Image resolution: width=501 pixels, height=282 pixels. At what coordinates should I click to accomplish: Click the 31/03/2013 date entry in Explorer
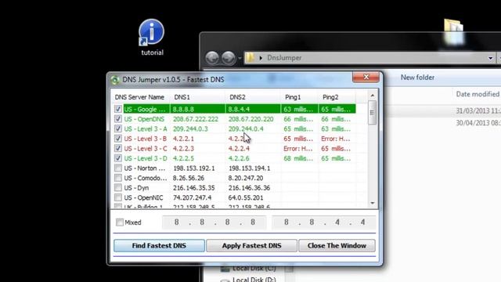478,111
